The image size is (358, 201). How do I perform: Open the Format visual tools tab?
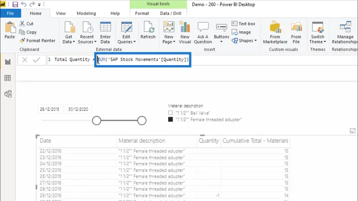(x=142, y=13)
